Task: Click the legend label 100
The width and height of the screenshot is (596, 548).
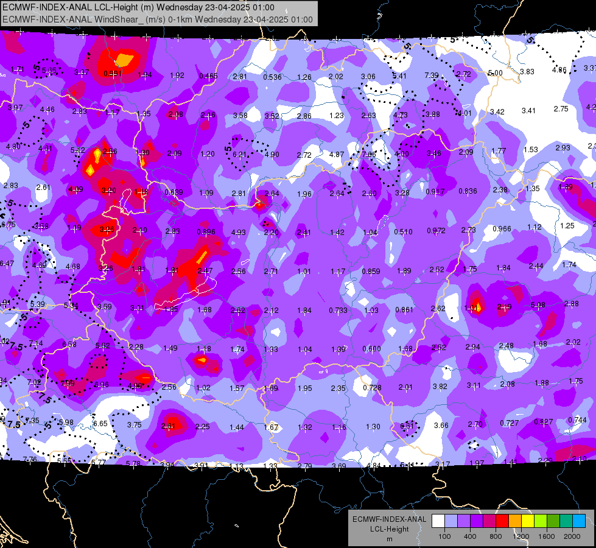Action: click(x=444, y=536)
